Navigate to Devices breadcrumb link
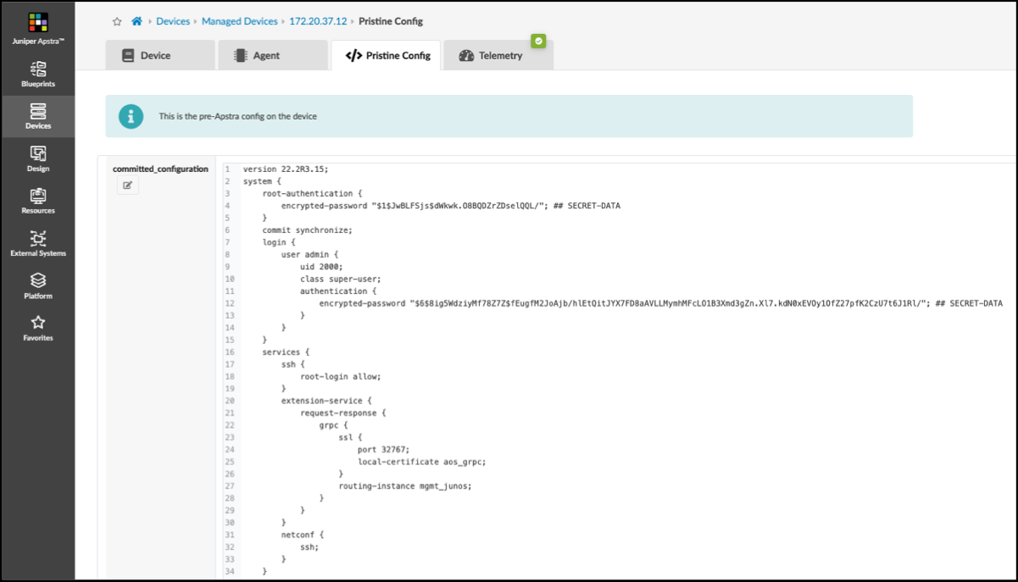 point(173,21)
